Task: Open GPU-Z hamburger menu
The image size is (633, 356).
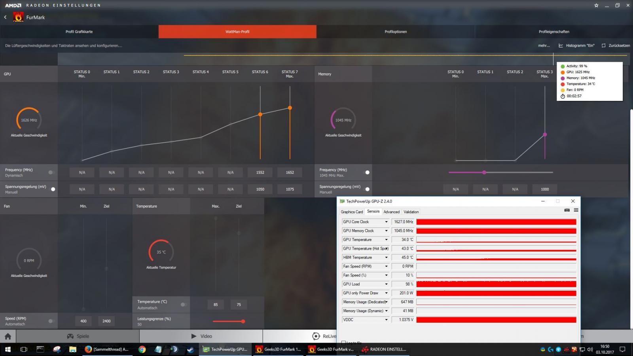Action: point(576,210)
